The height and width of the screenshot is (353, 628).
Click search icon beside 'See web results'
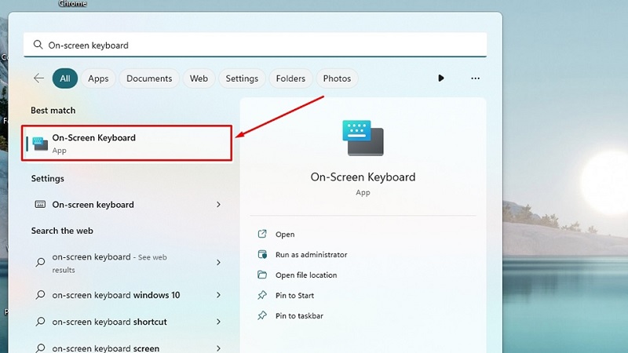point(40,263)
